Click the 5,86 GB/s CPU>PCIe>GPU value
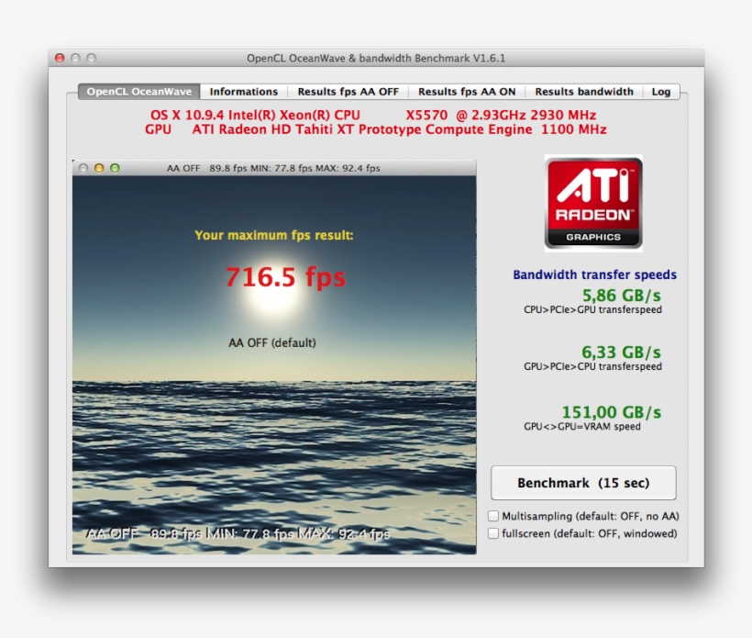 click(x=621, y=296)
